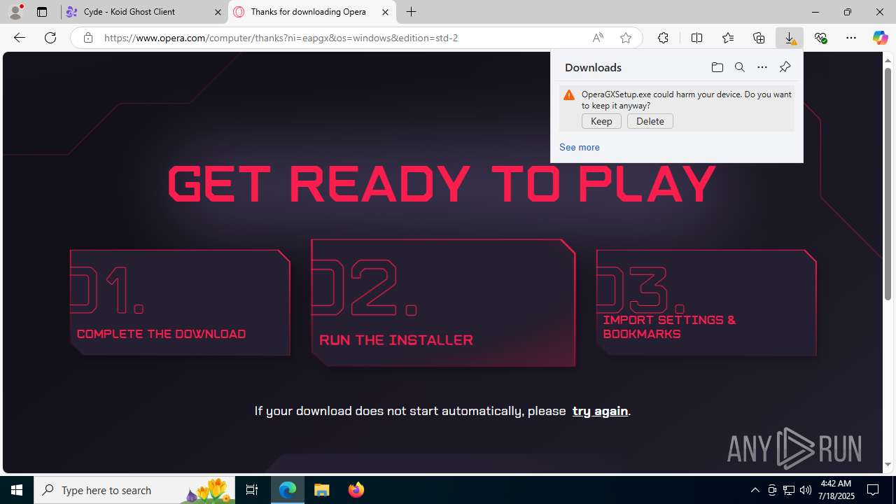Close the Cyde - Koid Ghost Client tab
This screenshot has height=504, width=896.
click(x=218, y=12)
